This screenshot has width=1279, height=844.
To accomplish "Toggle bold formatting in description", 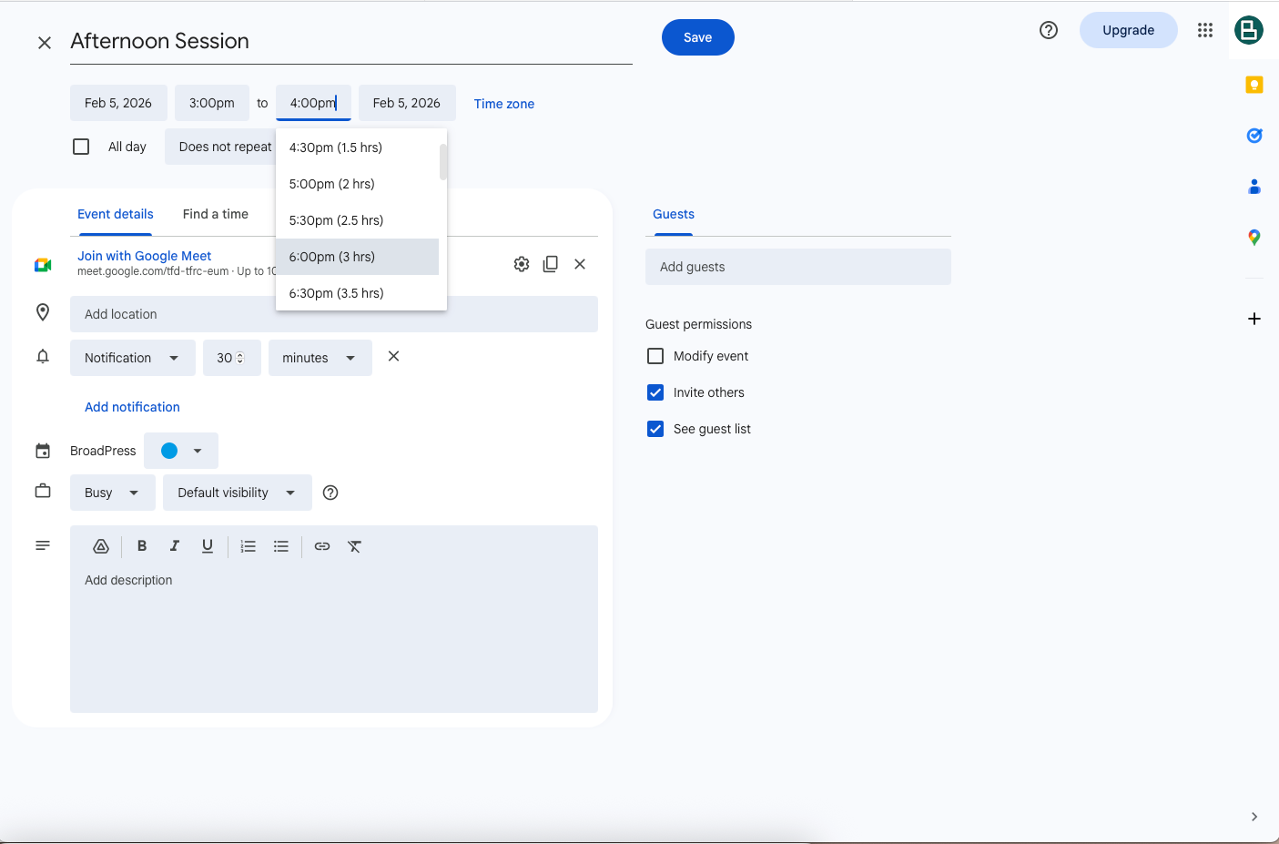I will [142, 546].
